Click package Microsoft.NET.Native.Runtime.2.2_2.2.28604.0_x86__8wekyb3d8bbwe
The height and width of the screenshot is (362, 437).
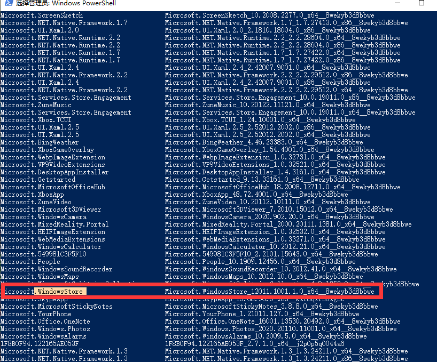point(283,45)
